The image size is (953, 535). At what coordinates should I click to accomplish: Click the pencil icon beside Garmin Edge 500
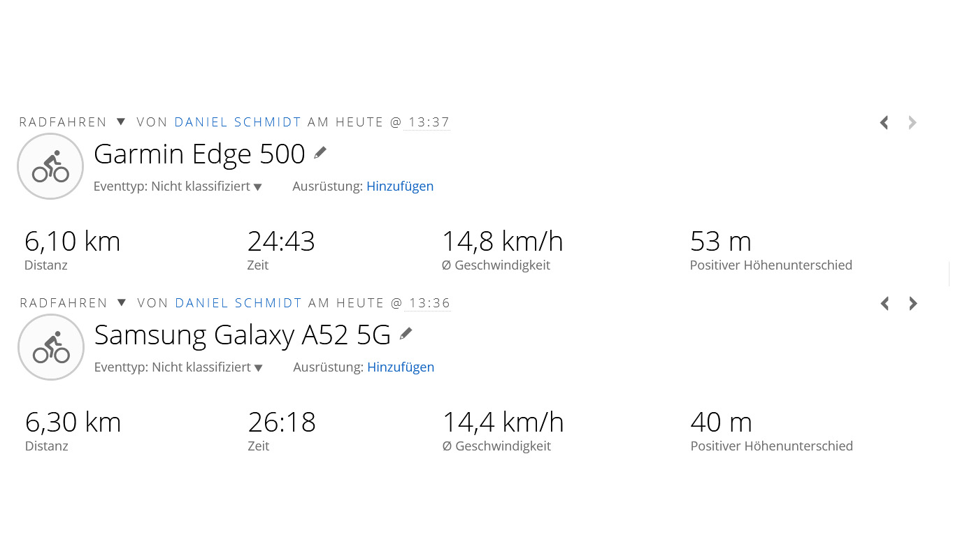[320, 153]
